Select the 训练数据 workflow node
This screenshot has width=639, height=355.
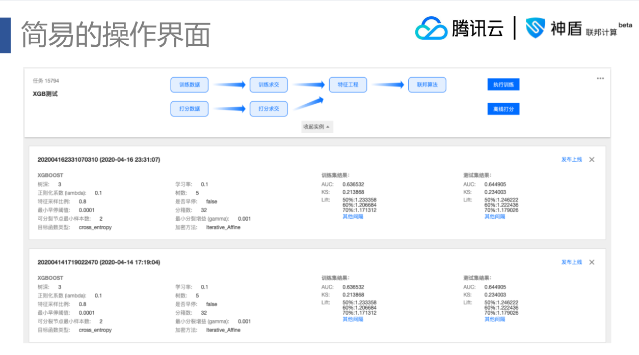[x=189, y=84]
